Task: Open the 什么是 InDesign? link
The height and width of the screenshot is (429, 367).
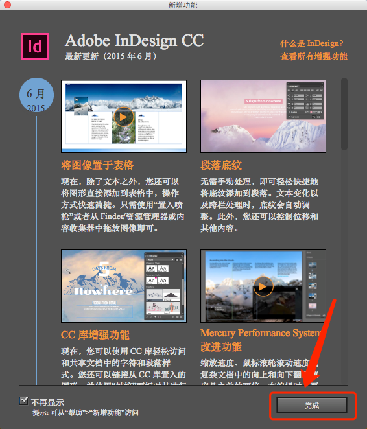Action: click(311, 43)
